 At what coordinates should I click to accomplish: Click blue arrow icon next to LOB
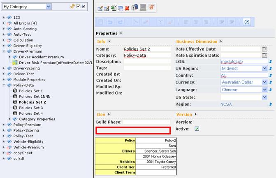click(270, 62)
